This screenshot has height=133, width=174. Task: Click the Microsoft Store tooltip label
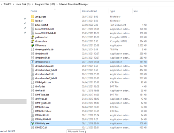(x=76, y=131)
